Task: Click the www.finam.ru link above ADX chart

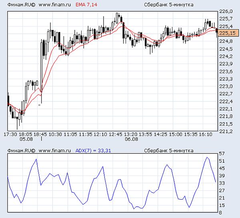Action: click(x=55, y=151)
